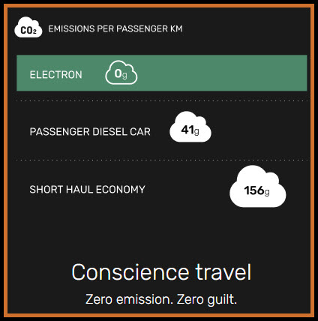Select the green Electron row

coord(162,73)
